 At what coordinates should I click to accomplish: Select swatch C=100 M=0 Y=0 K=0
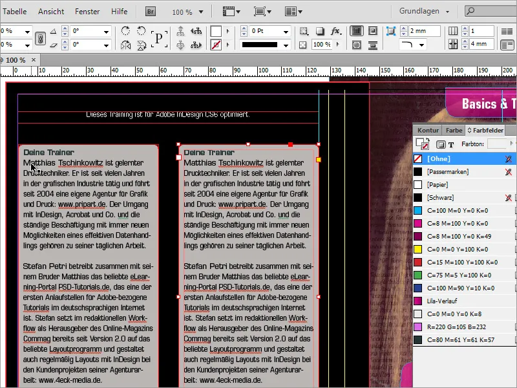[x=465, y=211]
